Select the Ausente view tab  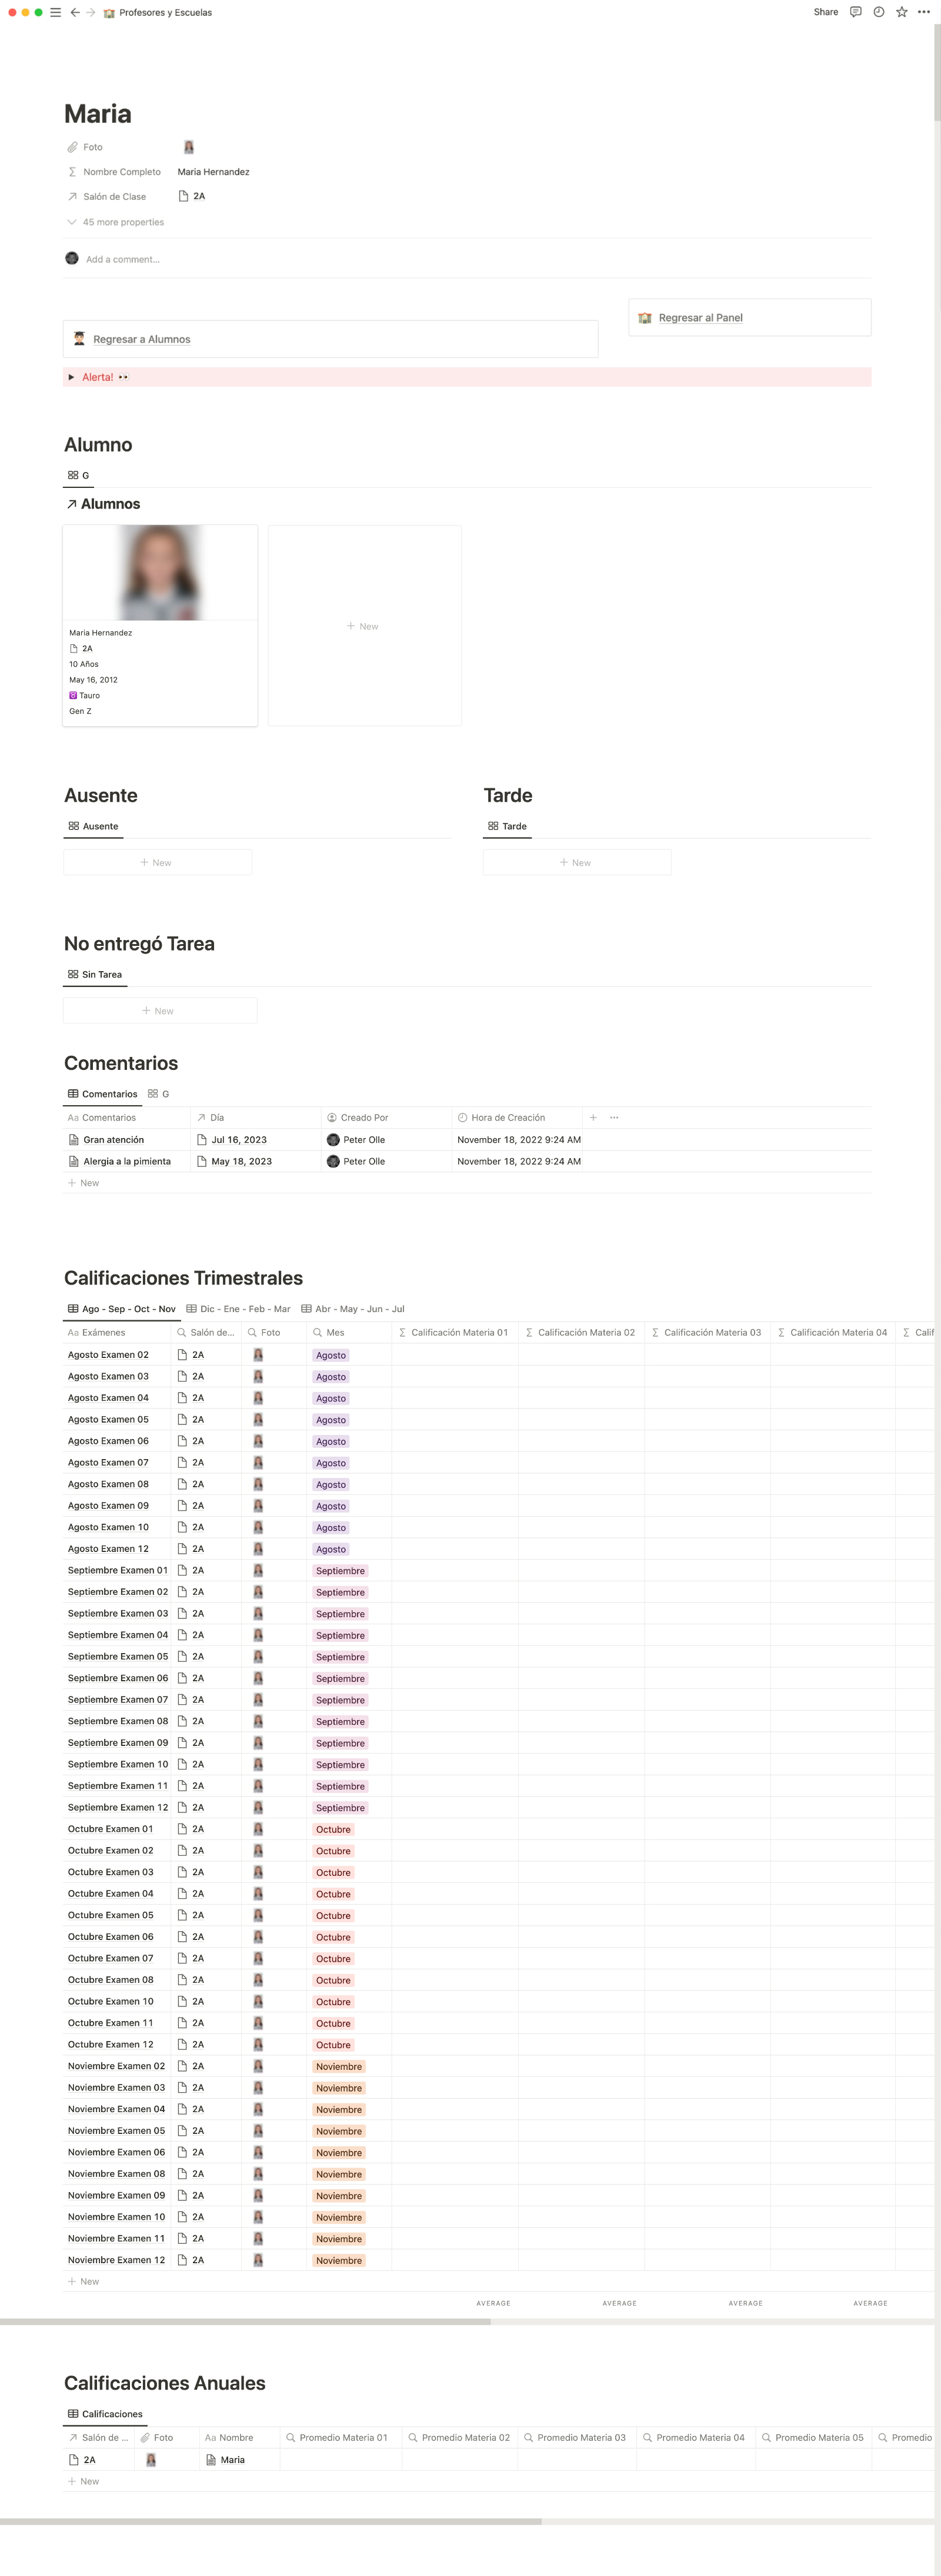click(93, 826)
